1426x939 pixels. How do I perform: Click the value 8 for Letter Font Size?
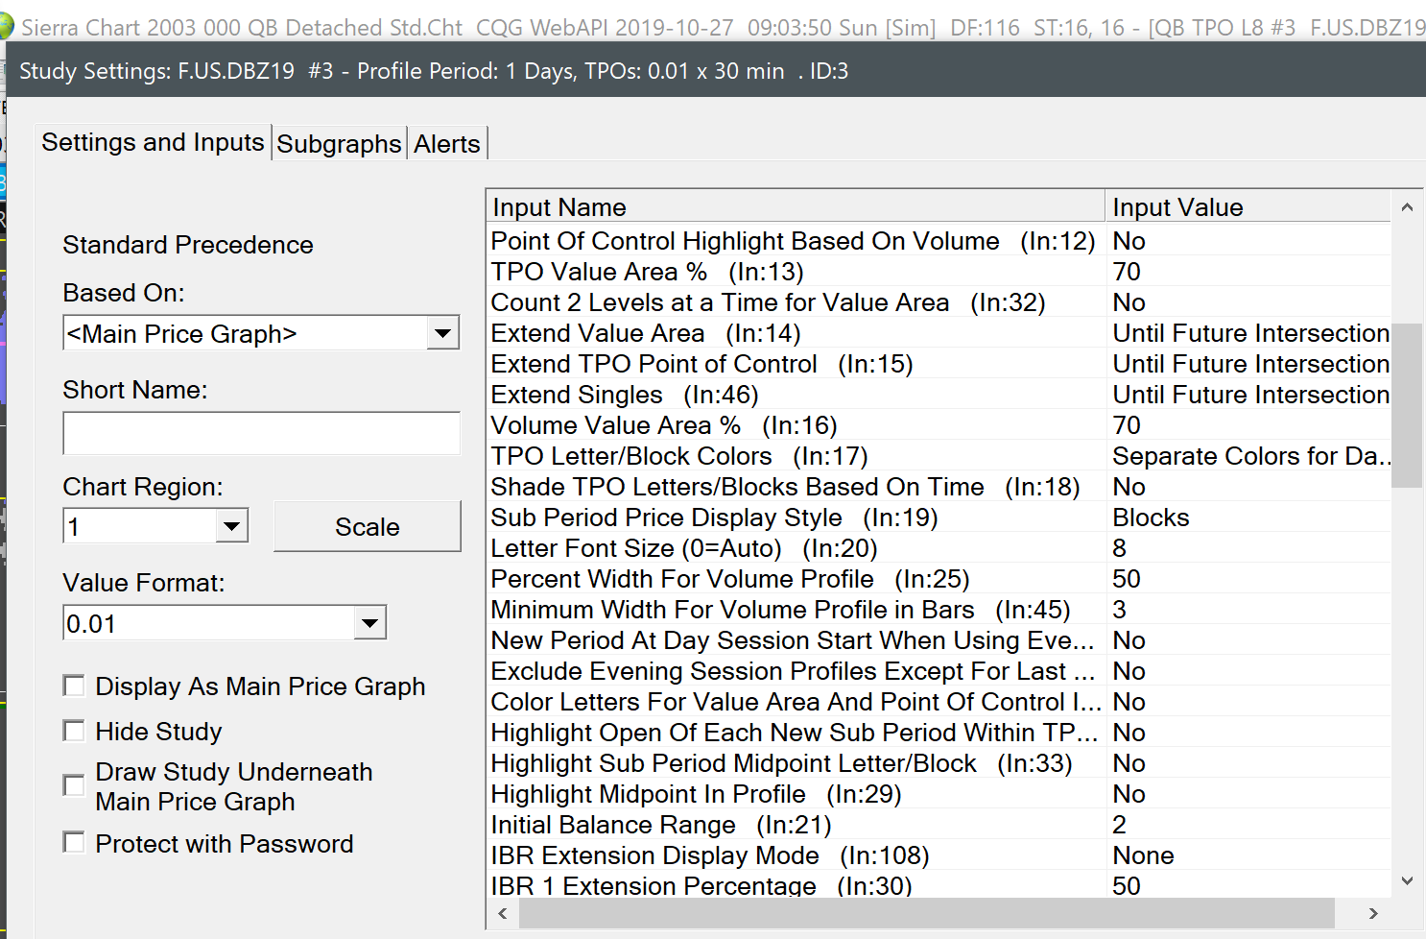coord(1120,548)
